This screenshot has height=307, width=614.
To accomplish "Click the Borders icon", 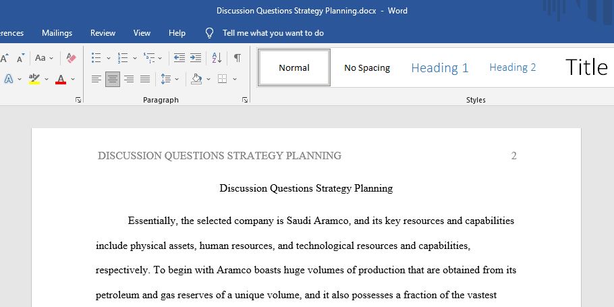I will pyautogui.click(x=223, y=79).
